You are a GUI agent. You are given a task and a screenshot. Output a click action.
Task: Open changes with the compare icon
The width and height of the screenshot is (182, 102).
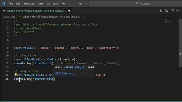click(x=167, y=11)
